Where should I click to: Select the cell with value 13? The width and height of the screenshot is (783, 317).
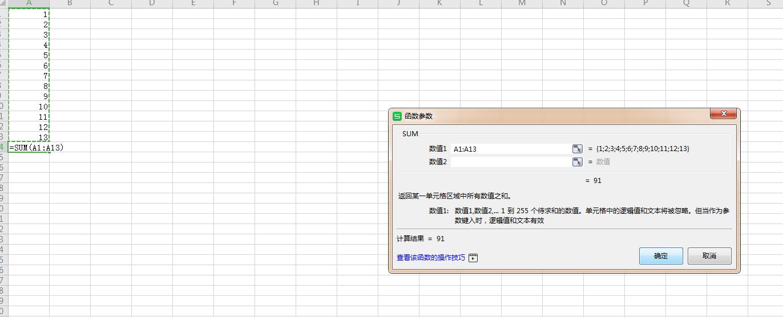click(29, 137)
